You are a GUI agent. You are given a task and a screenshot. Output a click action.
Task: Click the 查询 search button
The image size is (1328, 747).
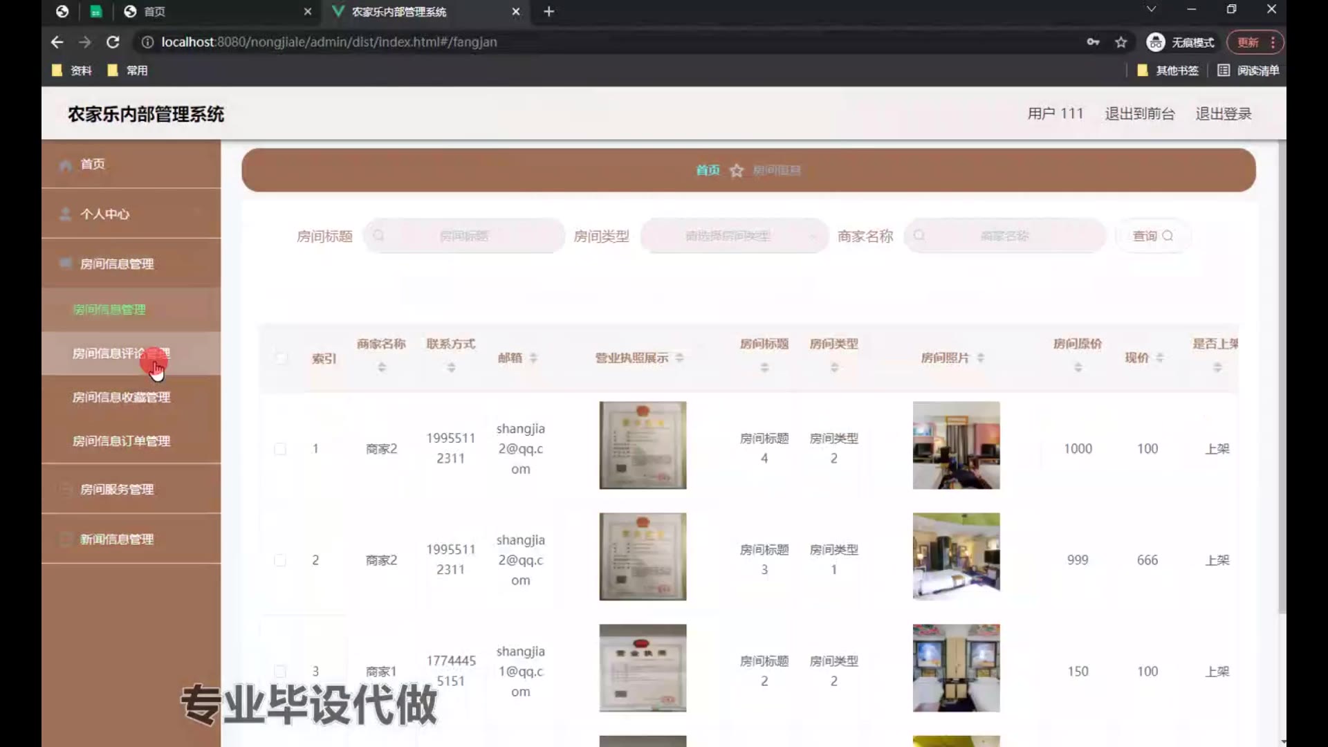click(1152, 236)
